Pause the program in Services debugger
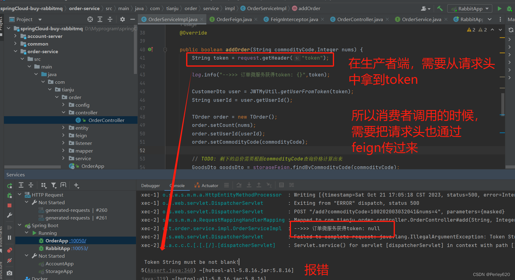Image resolution: width=515 pixels, height=280 pixels. (9, 238)
